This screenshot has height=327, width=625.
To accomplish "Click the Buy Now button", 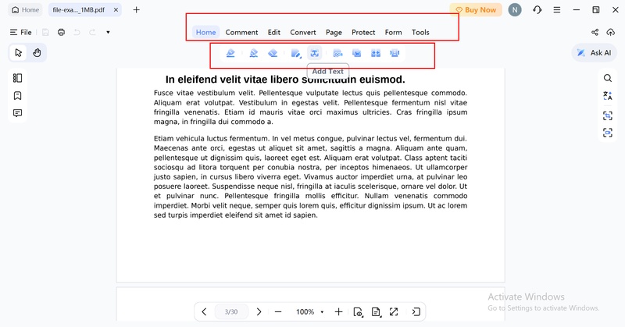I will [x=476, y=10].
